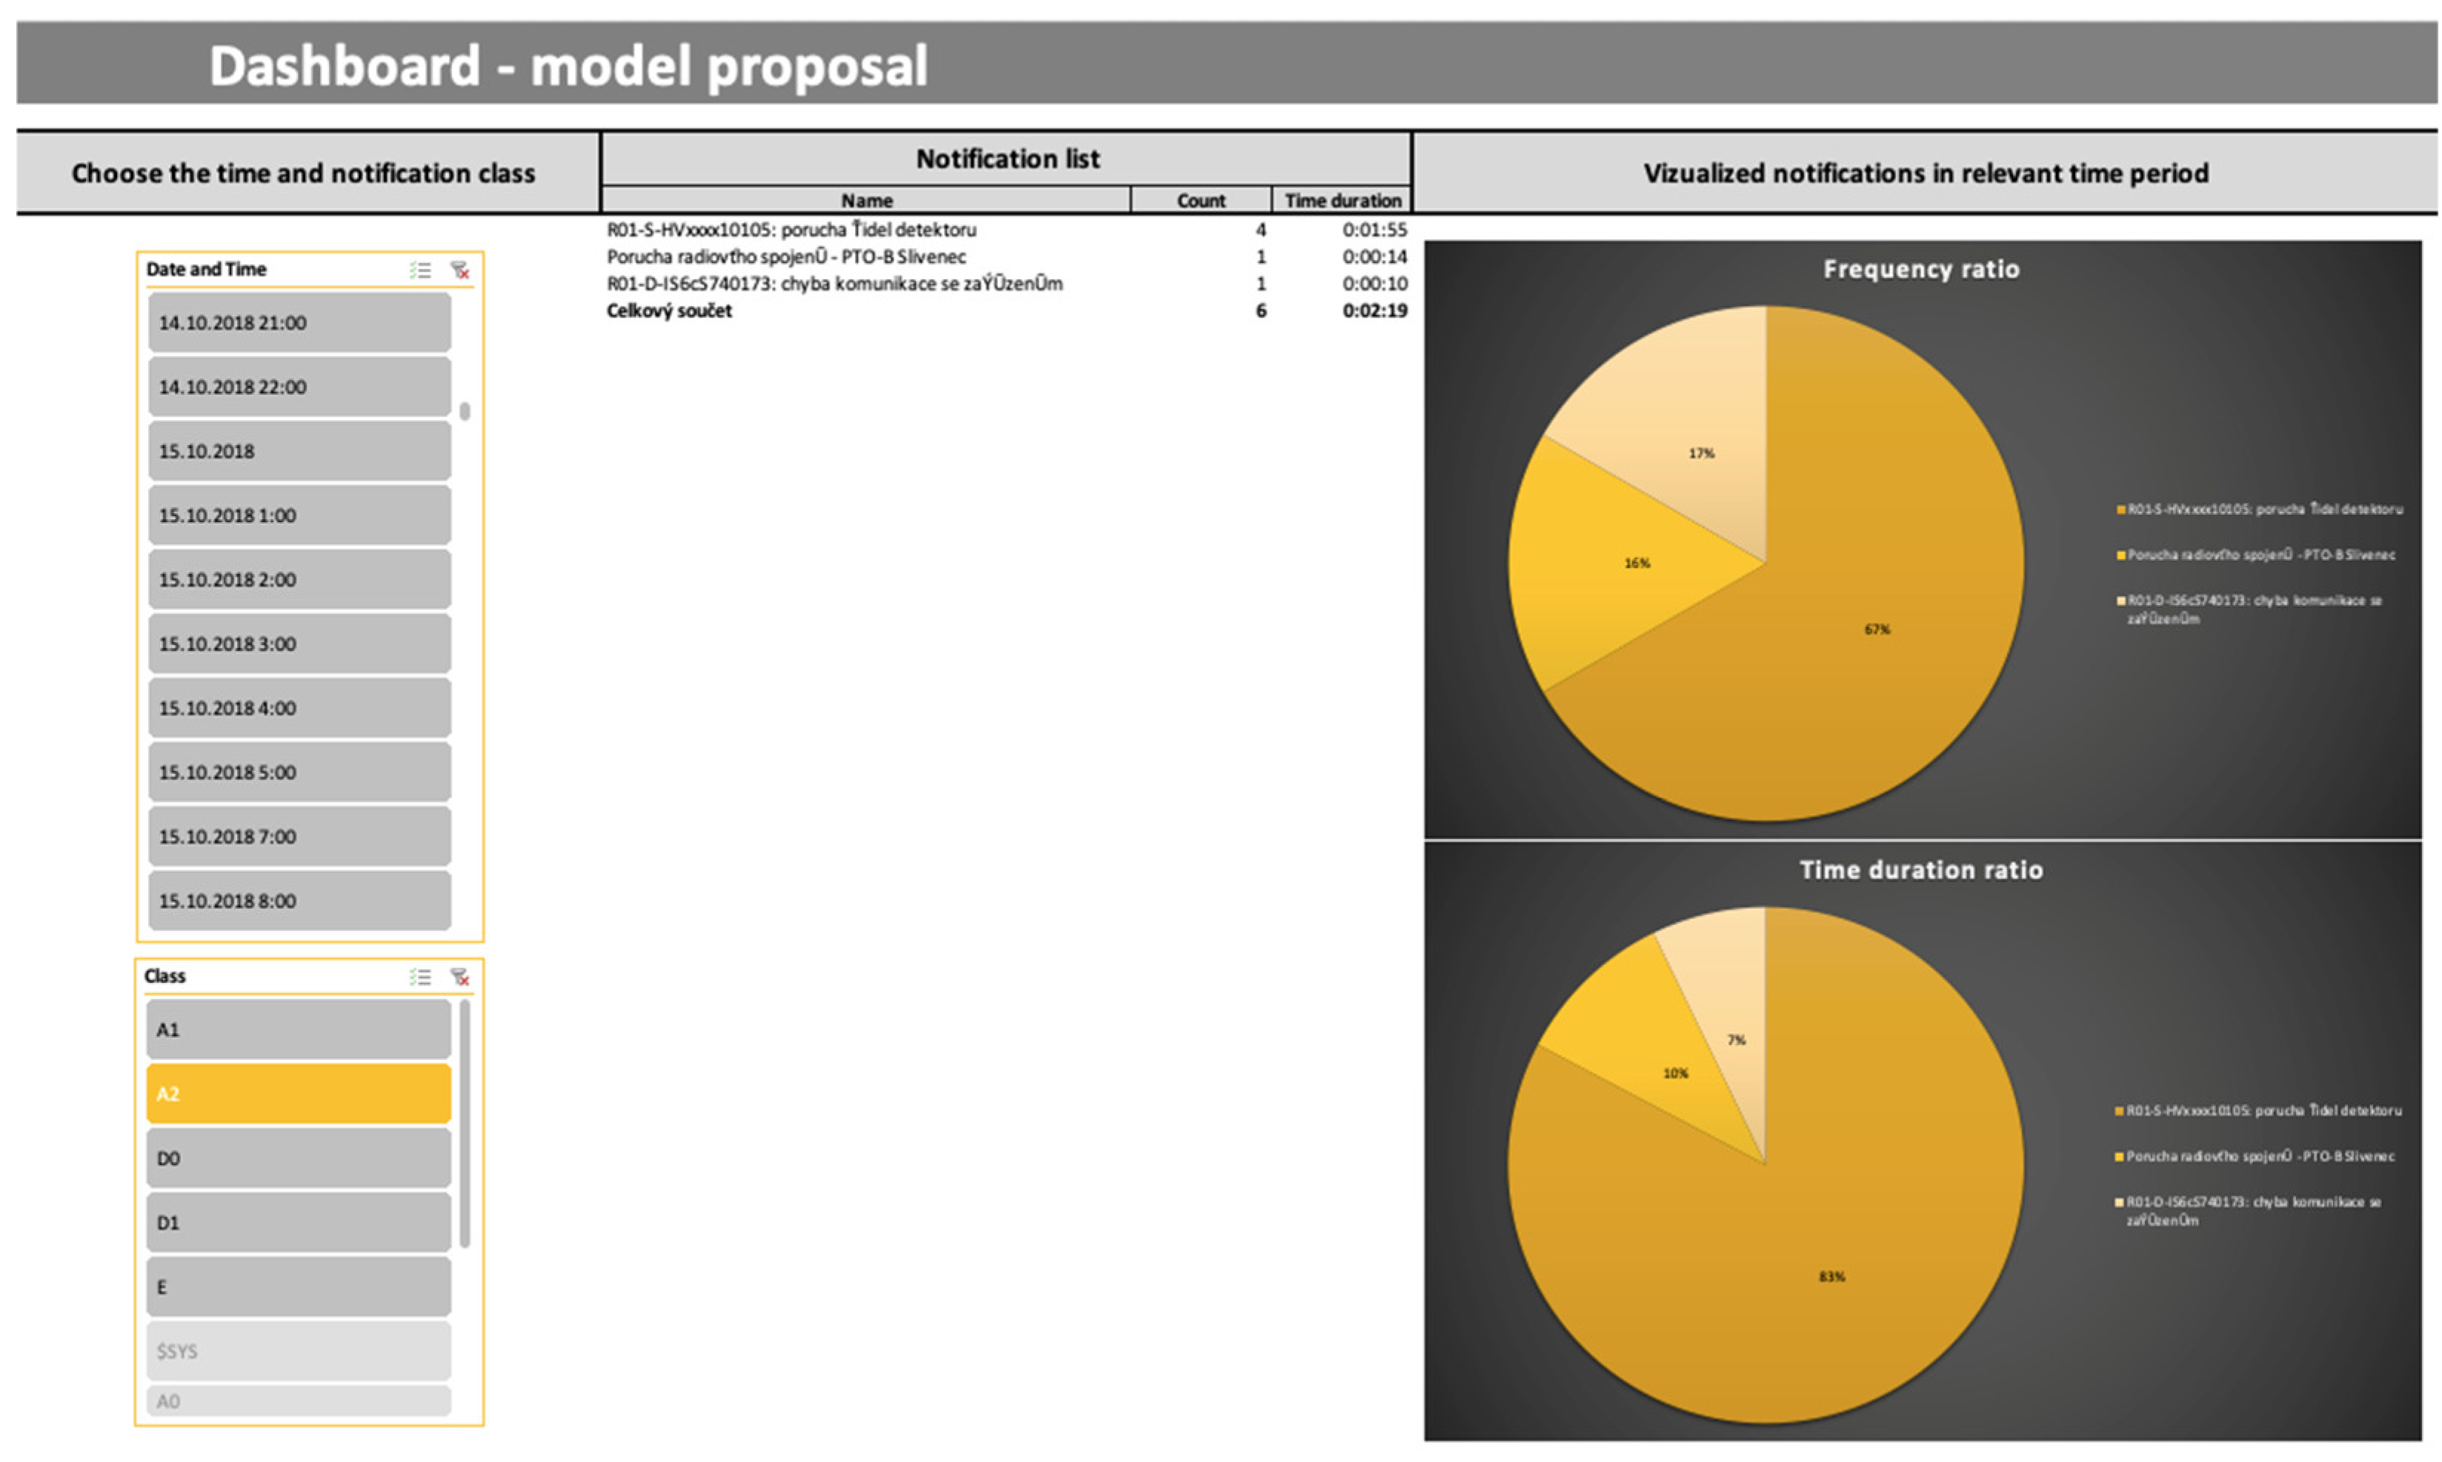Image resolution: width=2442 pixels, height=1462 pixels.
Task: Clear filter on Date and Time slicer
Action: [x=459, y=270]
